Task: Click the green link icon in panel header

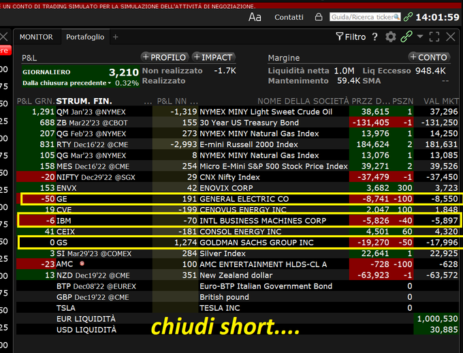Action: 406,37
